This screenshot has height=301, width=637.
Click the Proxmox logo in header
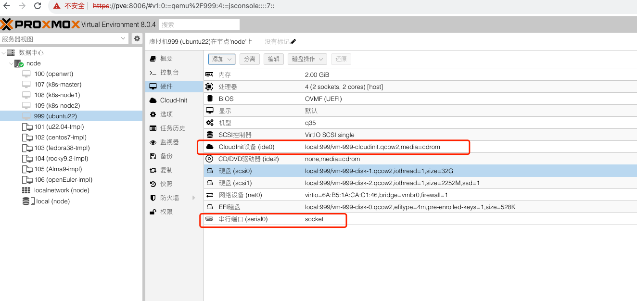point(40,24)
